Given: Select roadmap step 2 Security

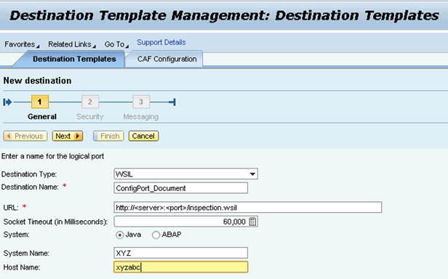Looking at the screenshot, I should [x=90, y=102].
